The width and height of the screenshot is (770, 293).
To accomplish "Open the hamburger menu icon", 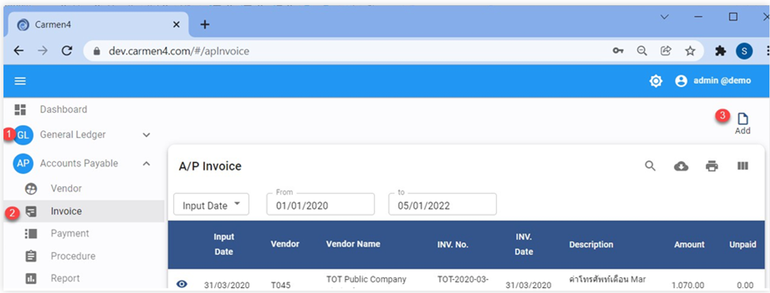I will (x=20, y=81).
